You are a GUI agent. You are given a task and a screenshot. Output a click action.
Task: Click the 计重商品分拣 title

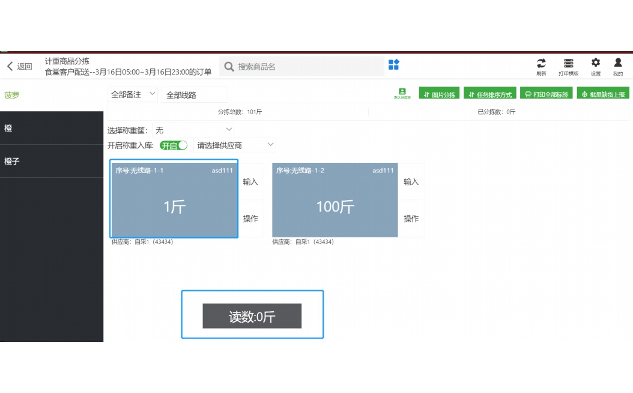[x=67, y=61]
